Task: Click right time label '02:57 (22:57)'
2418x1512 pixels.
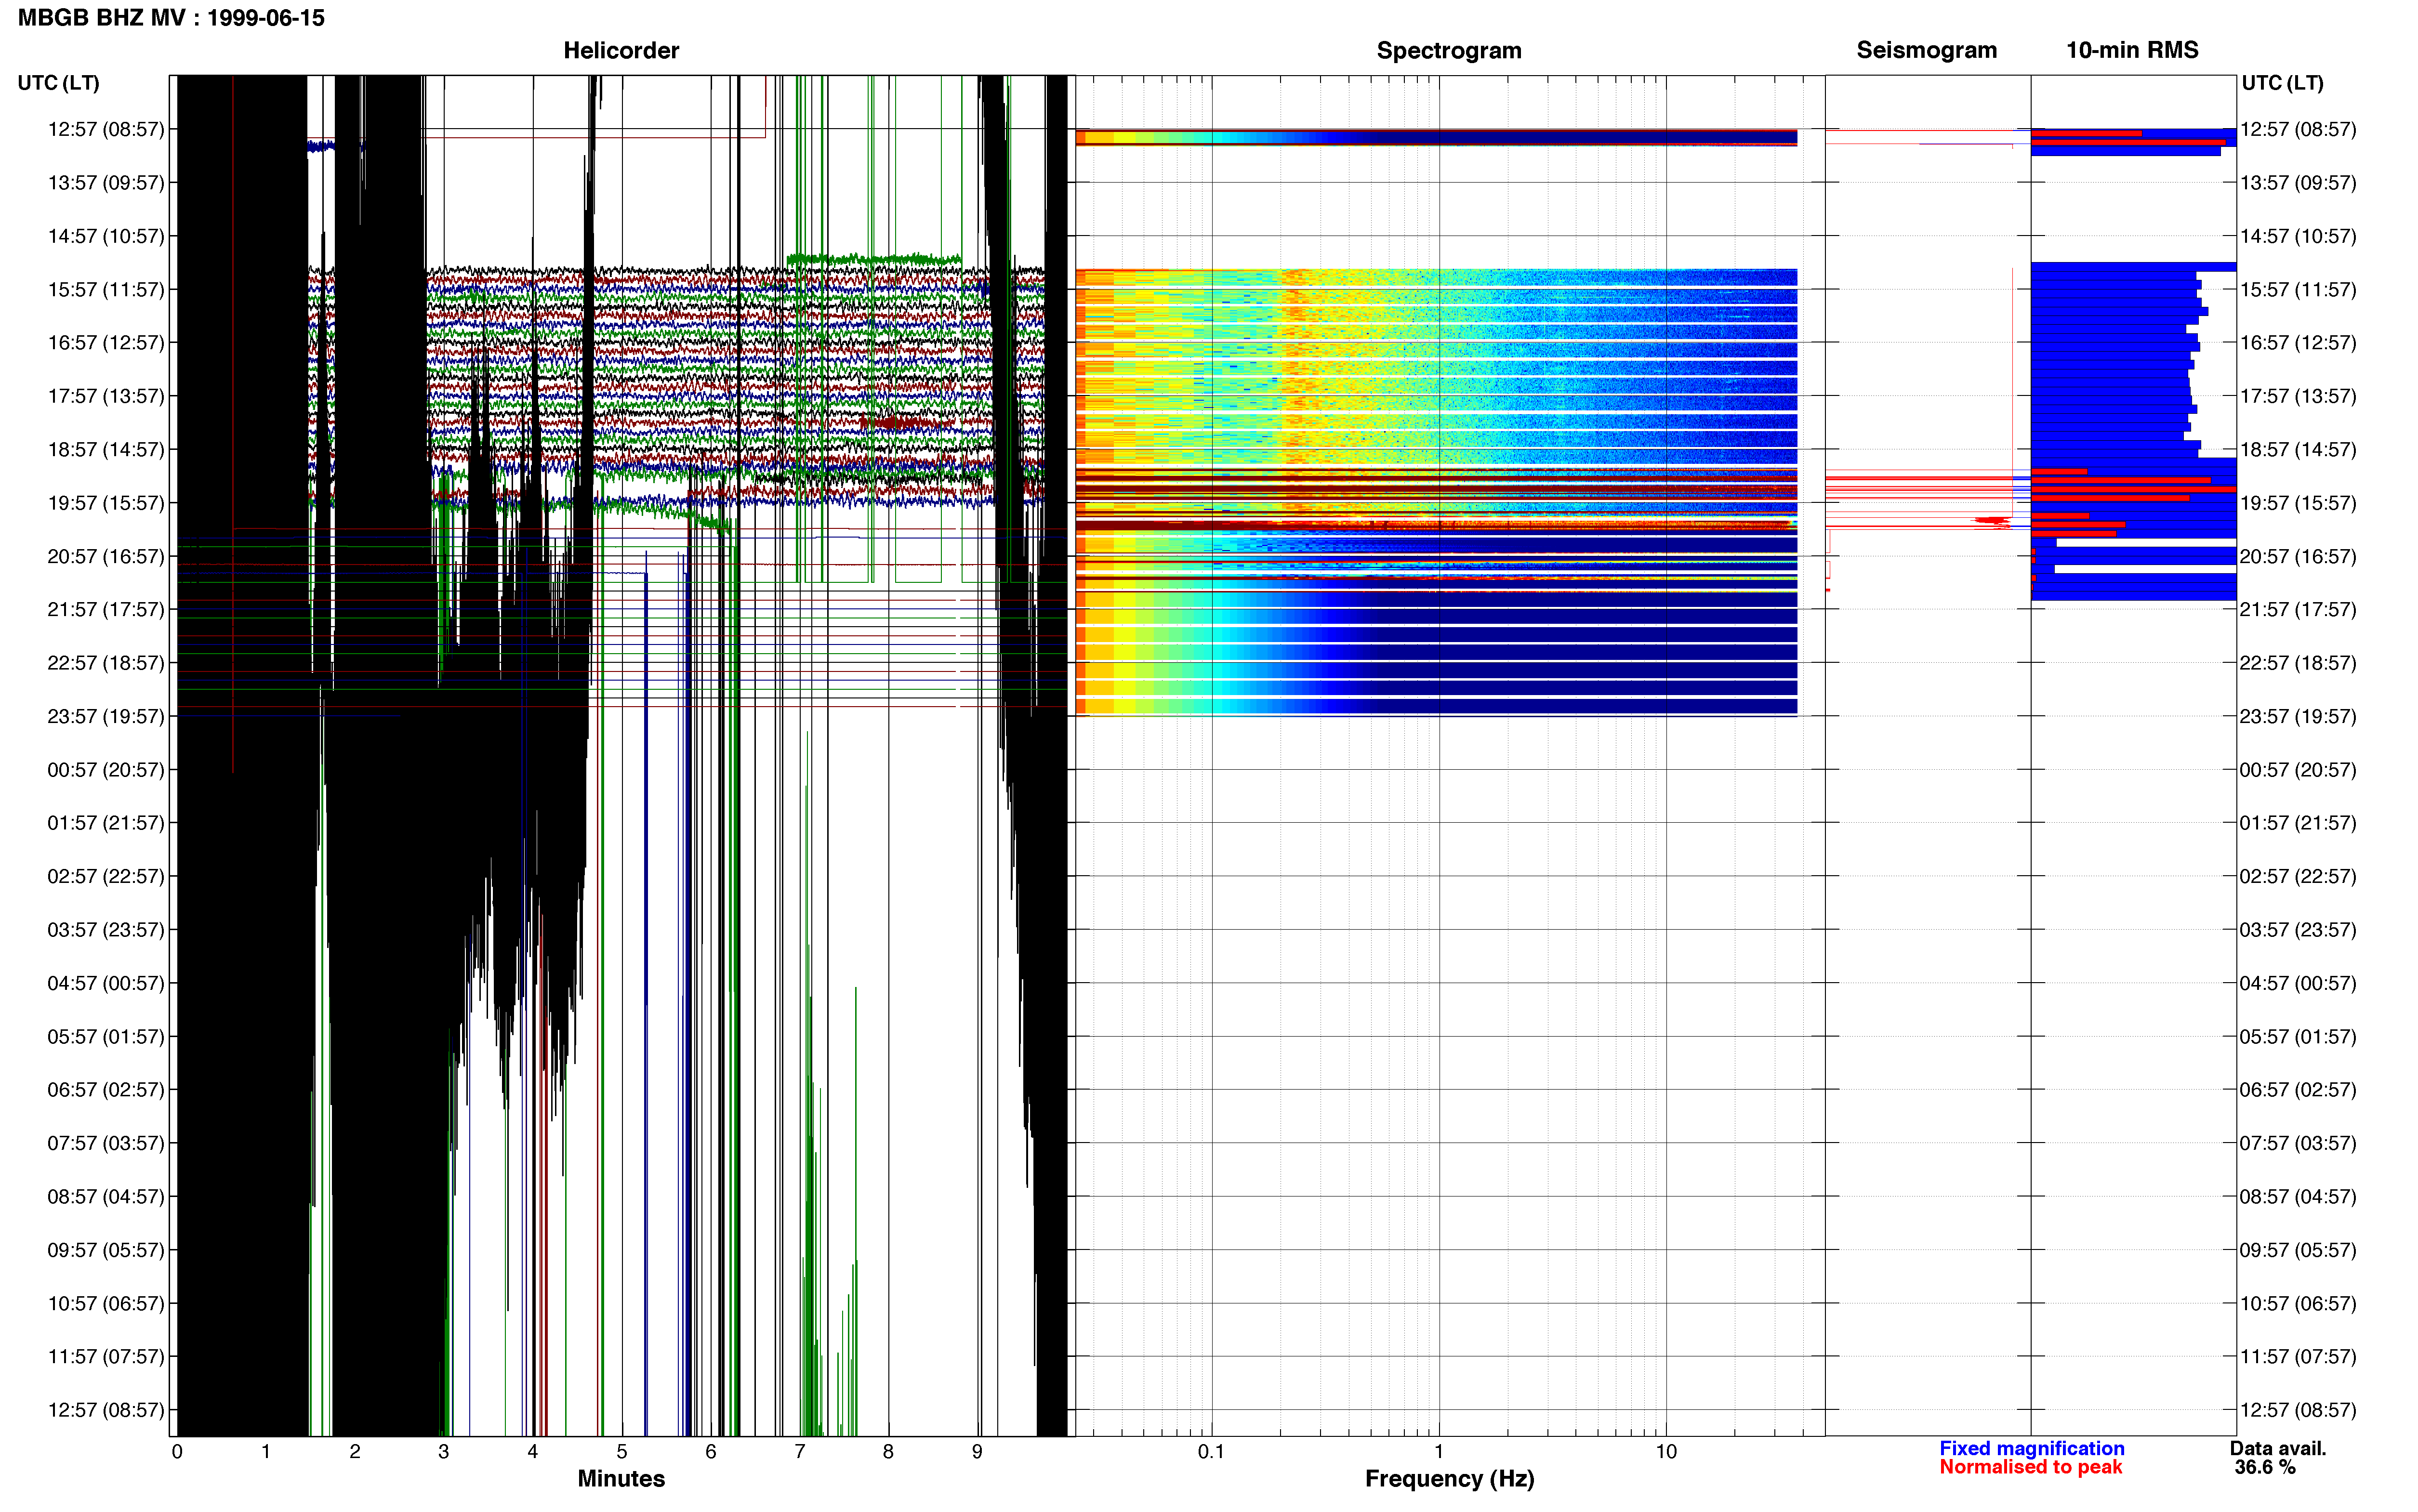Action: click(x=2298, y=876)
